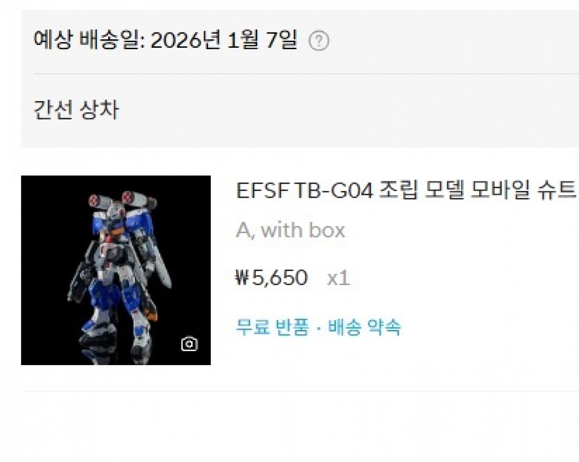Click the camera icon on product image
The width and height of the screenshot is (579, 462).
(189, 344)
